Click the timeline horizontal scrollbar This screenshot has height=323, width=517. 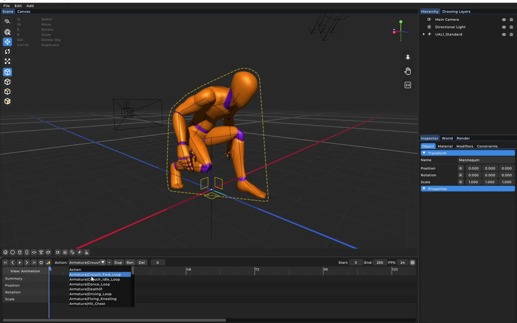coord(114,320)
